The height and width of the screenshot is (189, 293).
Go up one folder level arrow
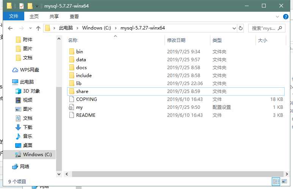[38, 28]
